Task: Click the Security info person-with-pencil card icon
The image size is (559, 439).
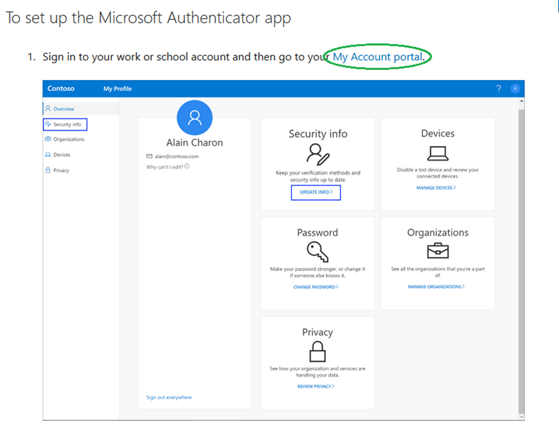Action: tap(318, 155)
